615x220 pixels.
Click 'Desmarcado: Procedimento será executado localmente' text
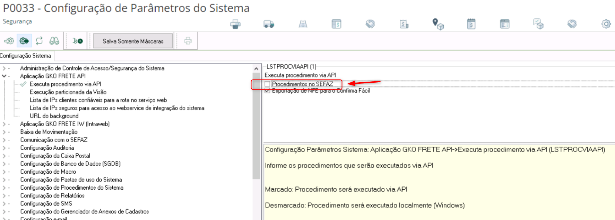click(x=365, y=205)
